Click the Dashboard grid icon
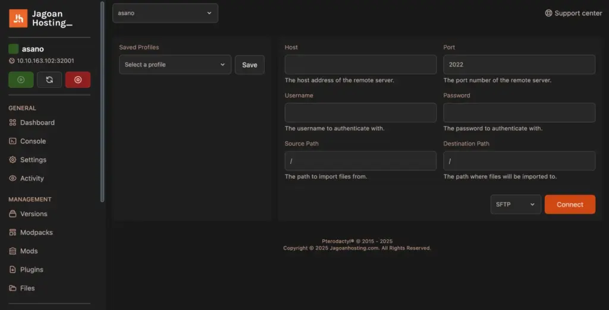Viewport: 609px width, 310px height. (x=12, y=122)
